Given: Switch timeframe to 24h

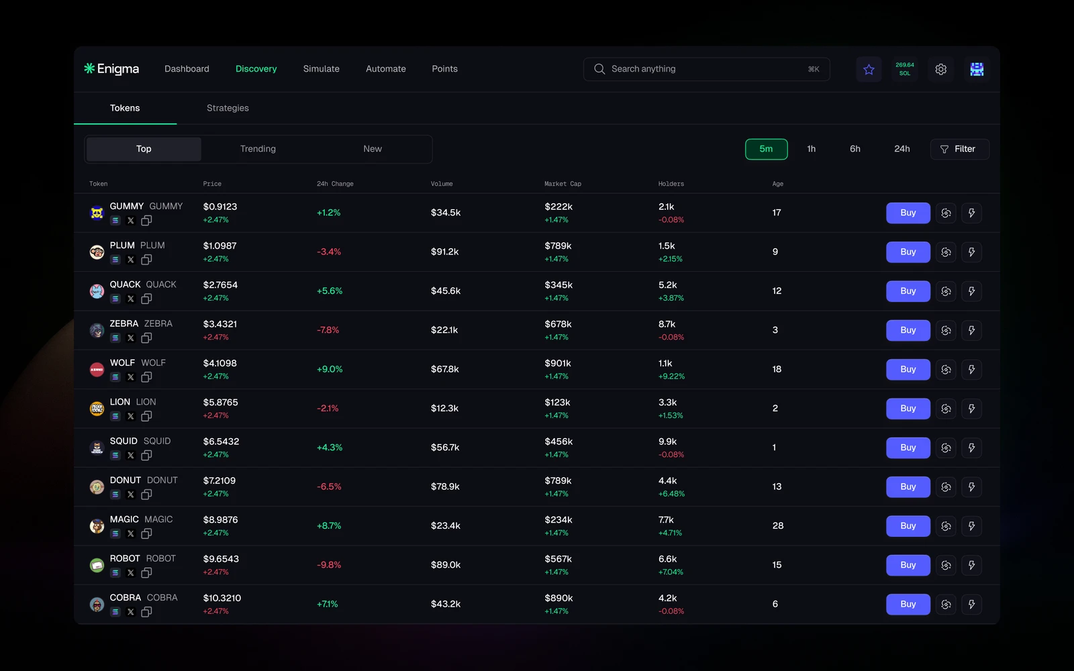Looking at the screenshot, I should 901,149.
